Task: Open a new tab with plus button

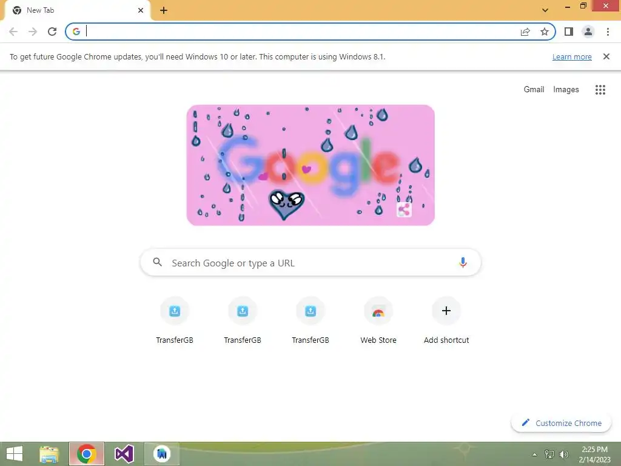Action: point(164,10)
